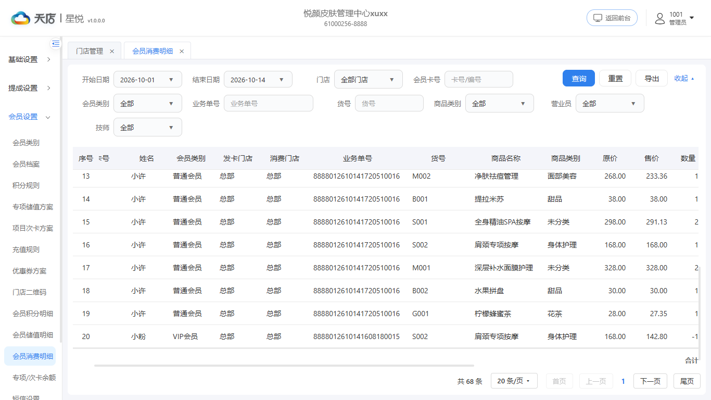
Task: Click the vertical table scrollbar
Action: pyautogui.click(x=701, y=313)
